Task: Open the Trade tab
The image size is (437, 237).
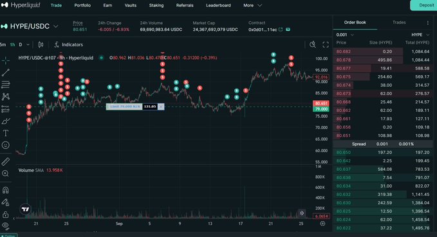Action: tap(56, 5)
